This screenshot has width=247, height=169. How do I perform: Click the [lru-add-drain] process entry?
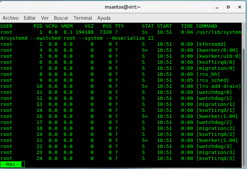219,86
